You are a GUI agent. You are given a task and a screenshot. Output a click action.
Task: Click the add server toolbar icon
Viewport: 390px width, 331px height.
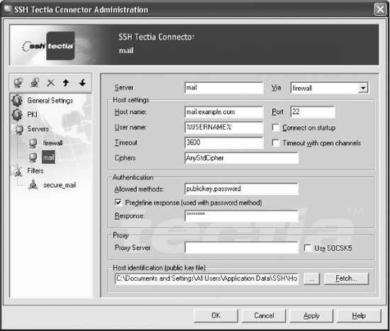pyautogui.click(x=18, y=82)
